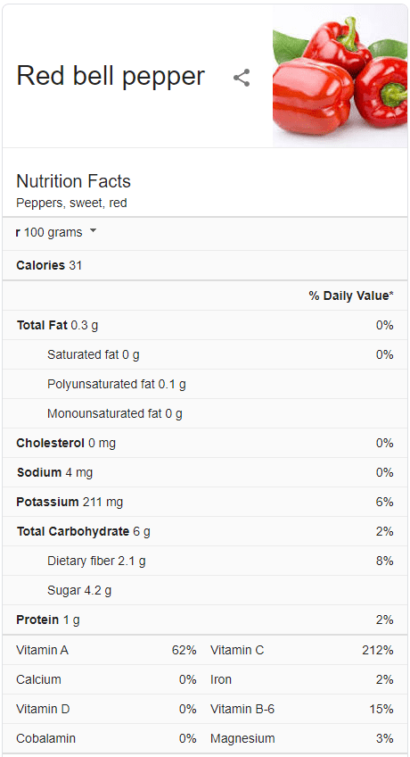Image resolution: width=410 pixels, height=757 pixels.
Task: Select the Dietary fiber 2.1 g entry
Action: (96, 561)
